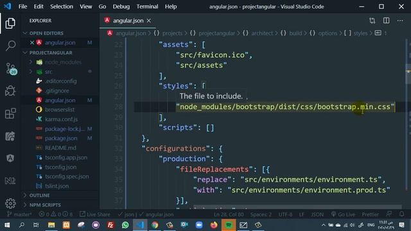The height and width of the screenshot is (231, 411).
Task: Click the compare changes icon in editor toolbar
Action: [x=372, y=21]
